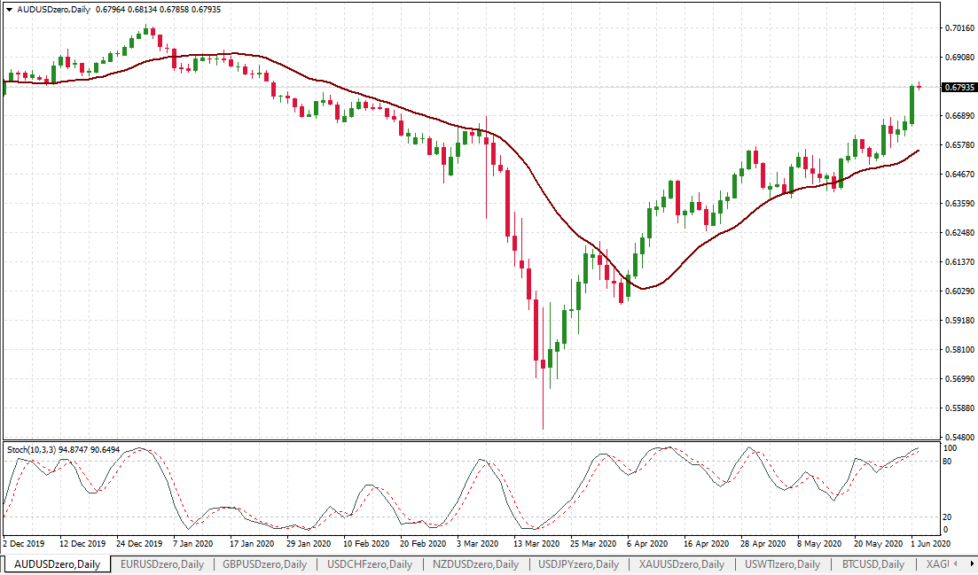Switch to the EURUSDzero,Daily chart tab
This screenshot has width=978, height=575.
point(161,564)
